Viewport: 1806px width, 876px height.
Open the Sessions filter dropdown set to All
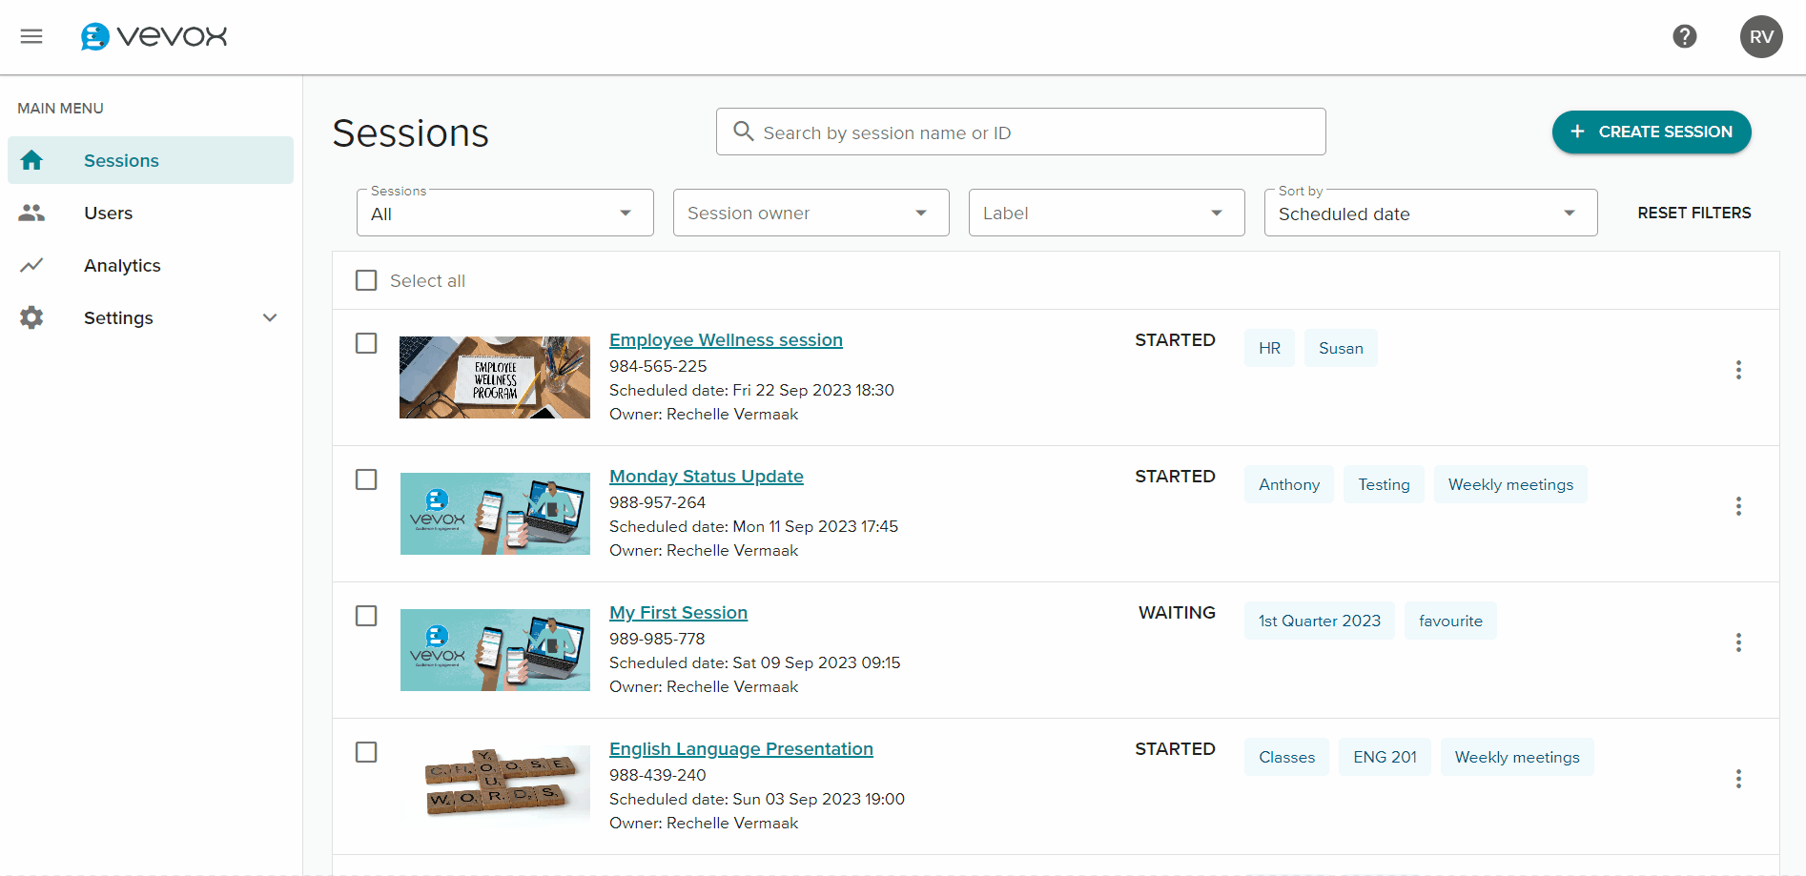(505, 213)
